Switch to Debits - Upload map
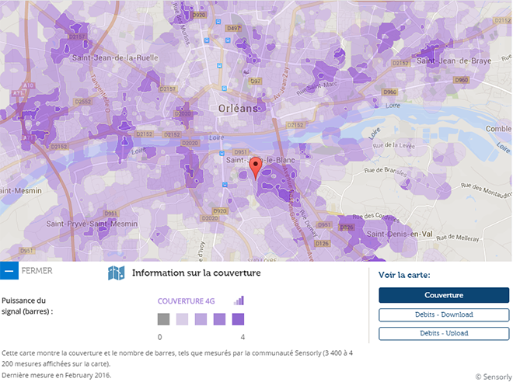Screen dimensions: 513x389 (x=444, y=333)
